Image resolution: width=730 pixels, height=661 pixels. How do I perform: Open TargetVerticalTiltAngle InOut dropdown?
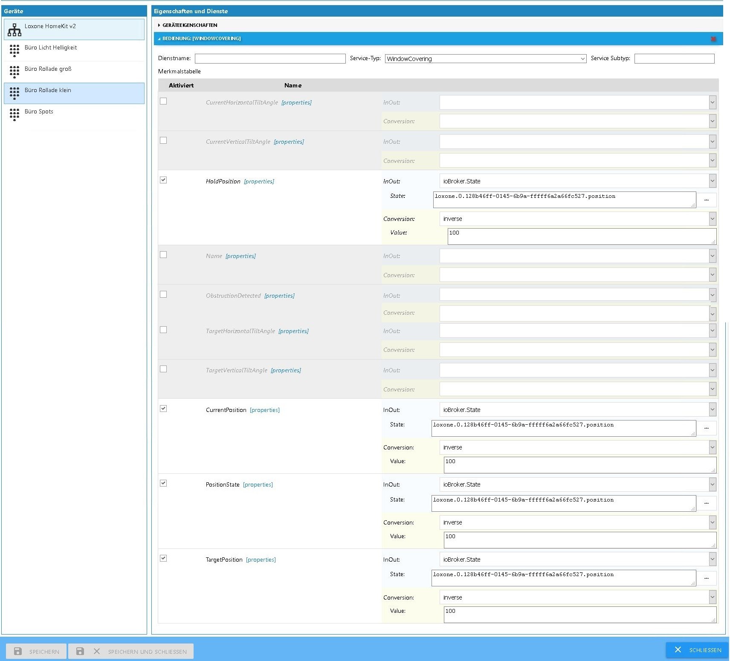578,370
